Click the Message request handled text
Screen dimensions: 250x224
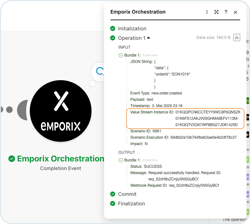click(184, 176)
